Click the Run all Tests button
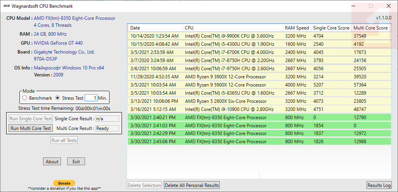Screen dimensions: 398x192 click(64, 140)
